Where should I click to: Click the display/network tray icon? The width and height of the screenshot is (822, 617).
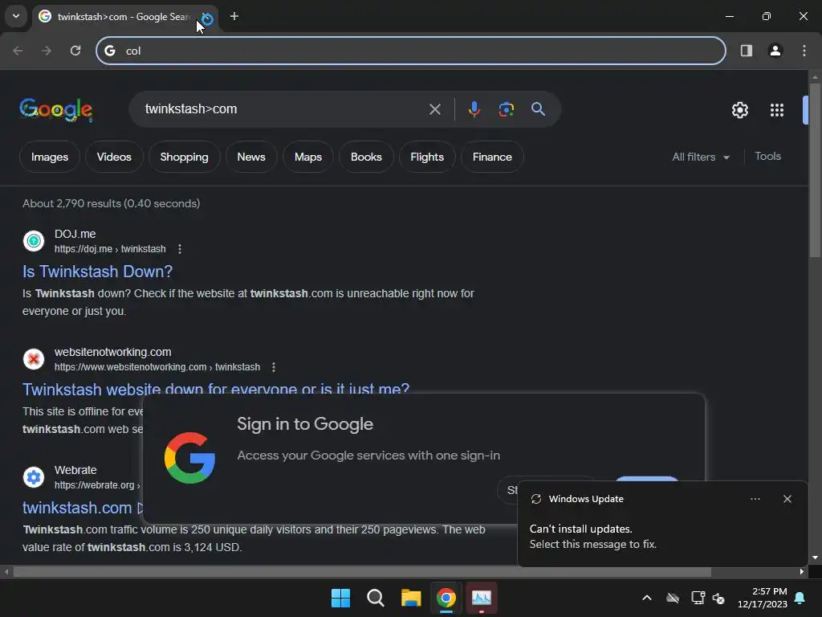click(698, 598)
